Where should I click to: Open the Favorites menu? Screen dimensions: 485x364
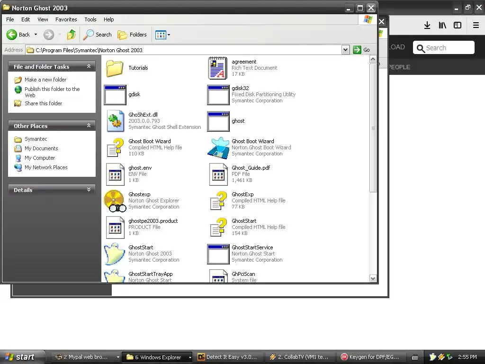point(66,19)
